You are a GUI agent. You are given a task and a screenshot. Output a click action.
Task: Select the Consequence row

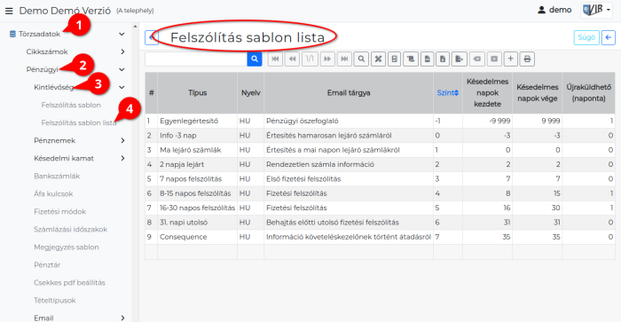[x=380, y=237]
